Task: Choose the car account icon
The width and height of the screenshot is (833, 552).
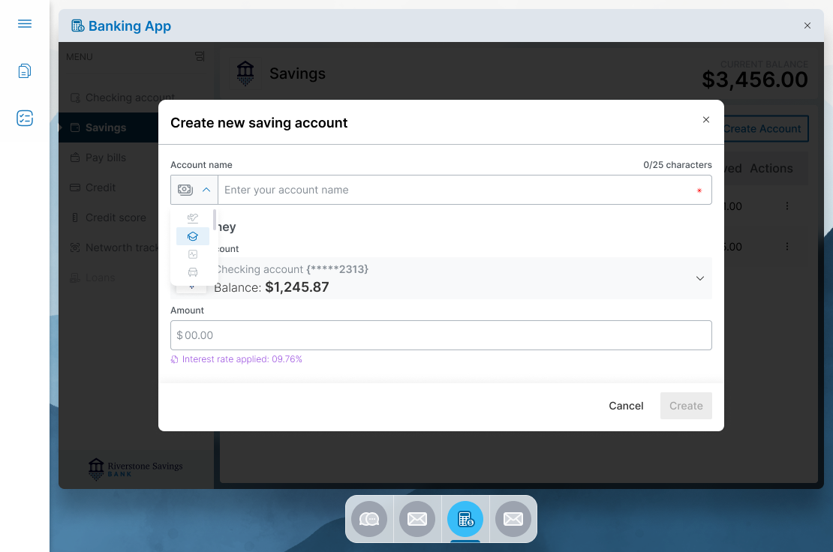Action: pyautogui.click(x=193, y=271)
